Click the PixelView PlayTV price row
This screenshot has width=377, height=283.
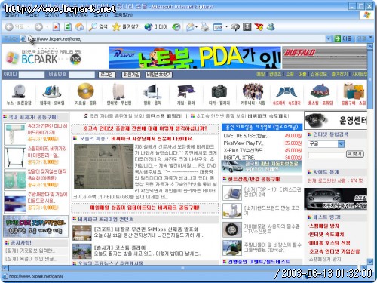click(x=262, y=143)
